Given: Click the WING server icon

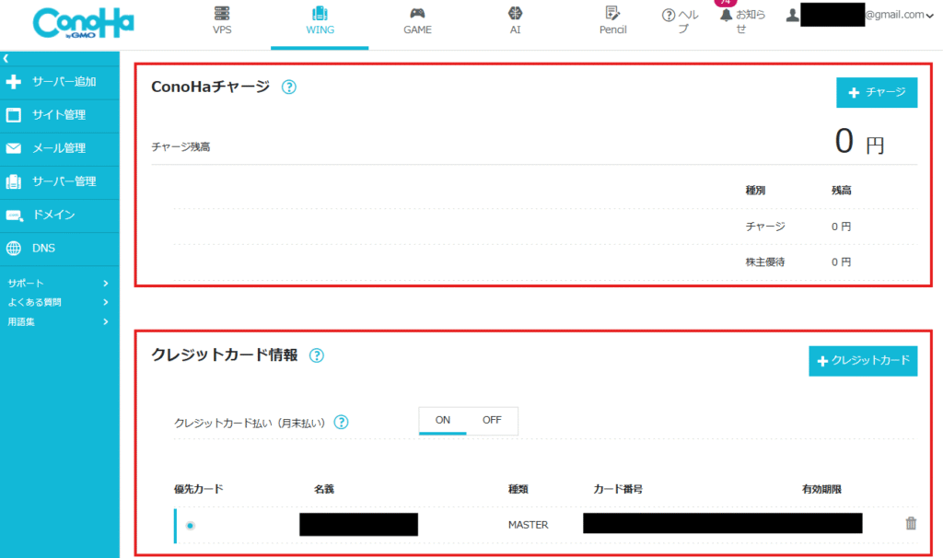Looking at the screenshot, I should [x=320, y=13].
